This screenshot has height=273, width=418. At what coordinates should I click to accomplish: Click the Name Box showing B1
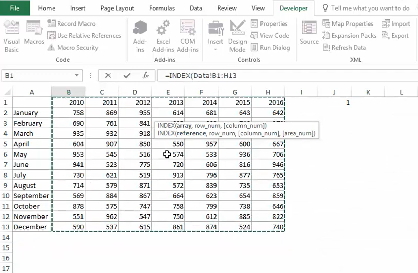[38, 76]
